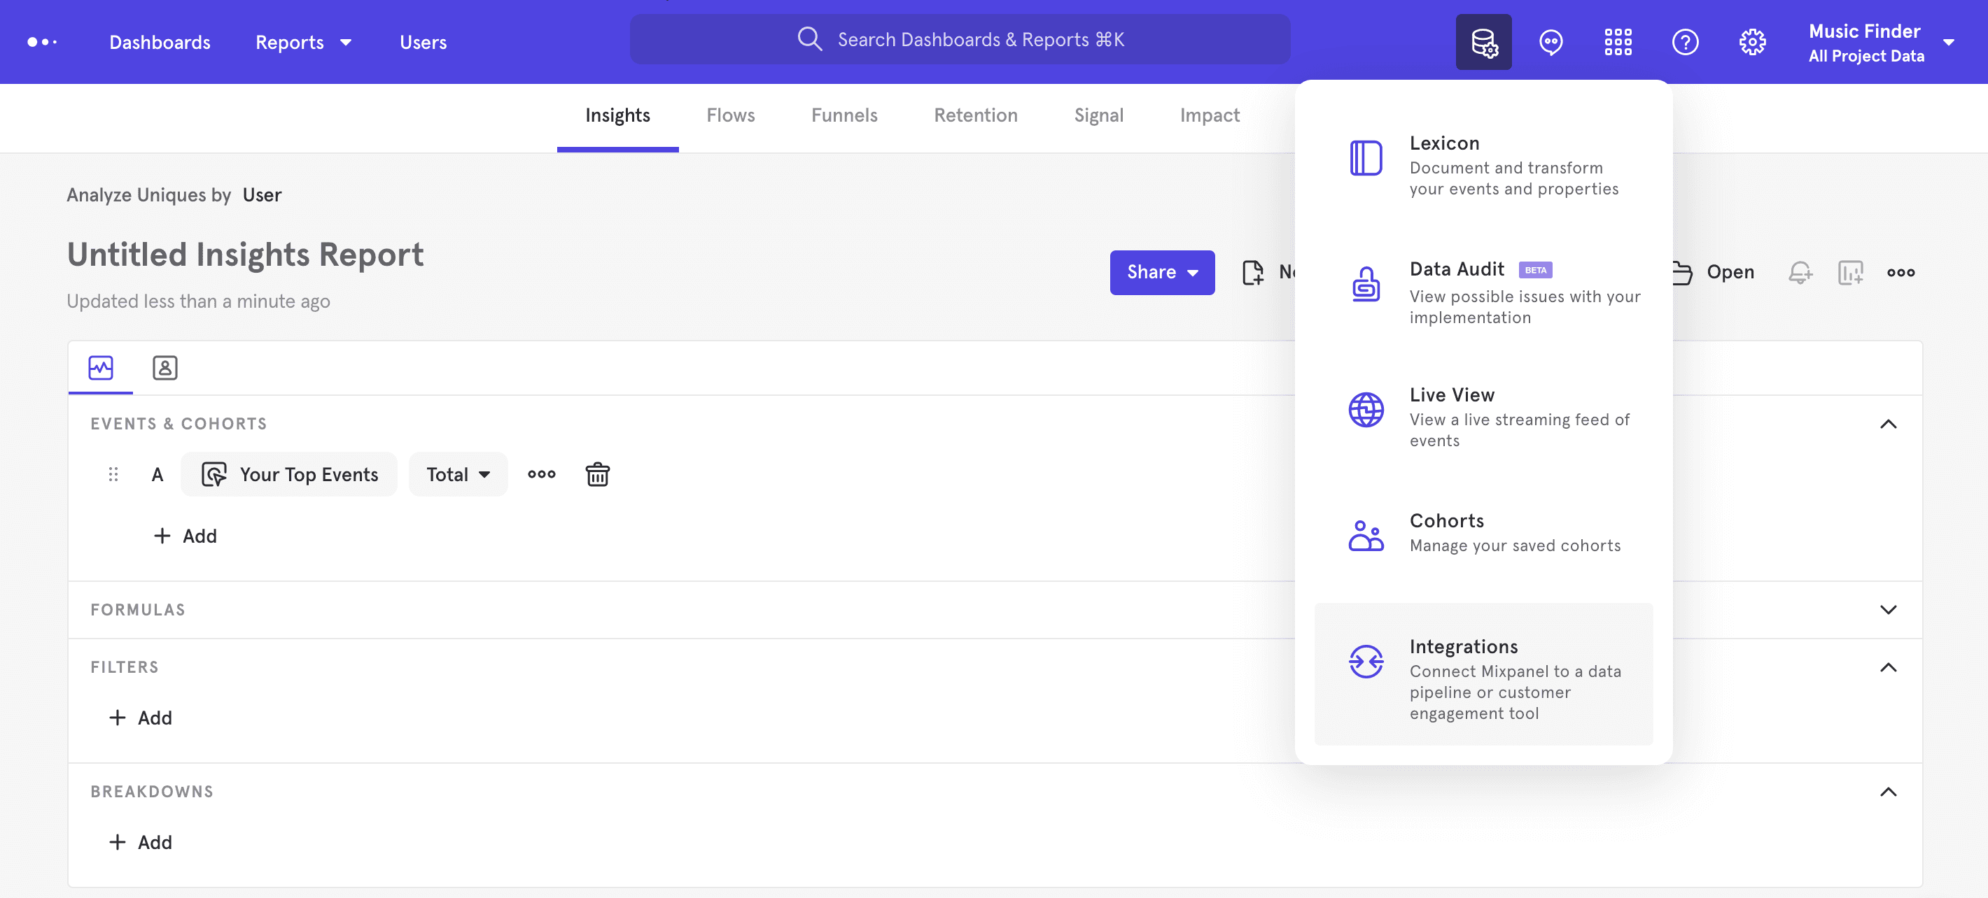1988x898 pixels.
Task: Select Total breakdown dropdown
Action: [x=456, y=473]
